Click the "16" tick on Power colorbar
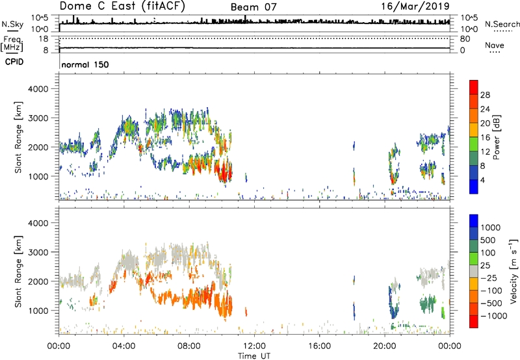Viewport: 520px width, 360px height. [485, 138]
